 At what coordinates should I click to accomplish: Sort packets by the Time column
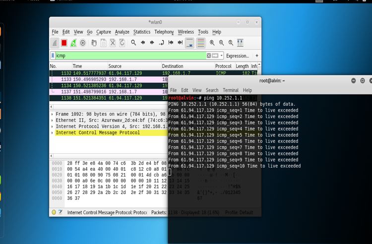[x=90, y=66]
